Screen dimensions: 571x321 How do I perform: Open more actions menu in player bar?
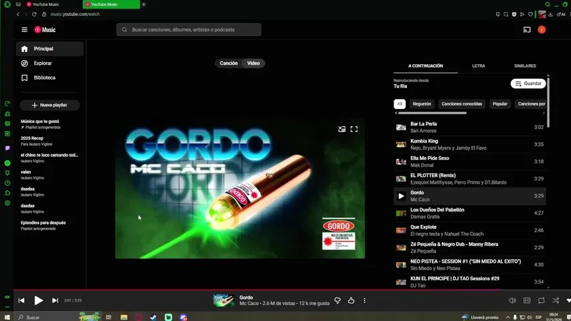tap(365, 301)
